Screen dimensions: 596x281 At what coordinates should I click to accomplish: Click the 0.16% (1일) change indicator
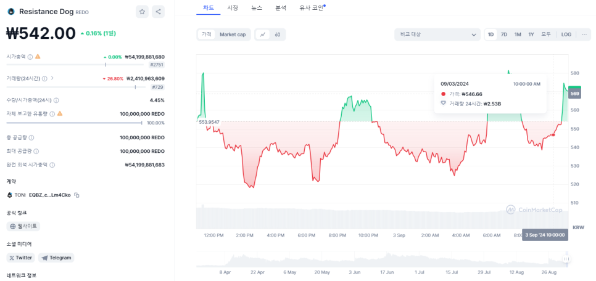(98, 33)
